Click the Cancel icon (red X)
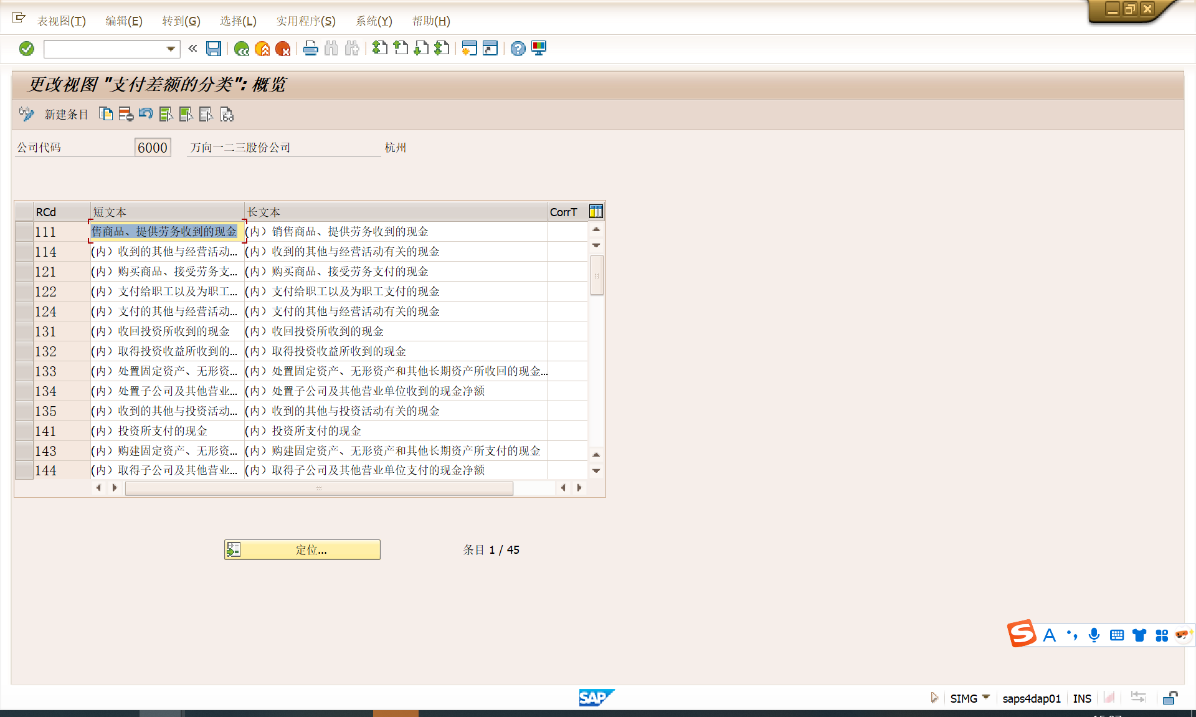Screen dimensions: 1196x717 284,49
